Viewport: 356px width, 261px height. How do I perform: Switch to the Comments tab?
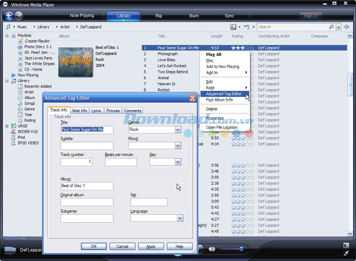[132, 111]
